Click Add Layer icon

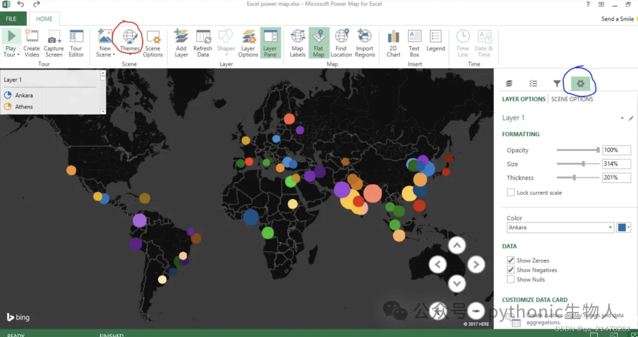tap(181, 36)
